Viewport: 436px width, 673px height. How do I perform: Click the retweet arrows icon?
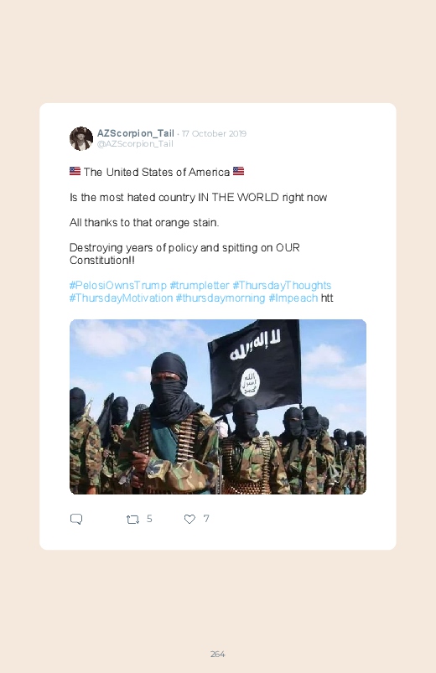click(x=132, y=520)
